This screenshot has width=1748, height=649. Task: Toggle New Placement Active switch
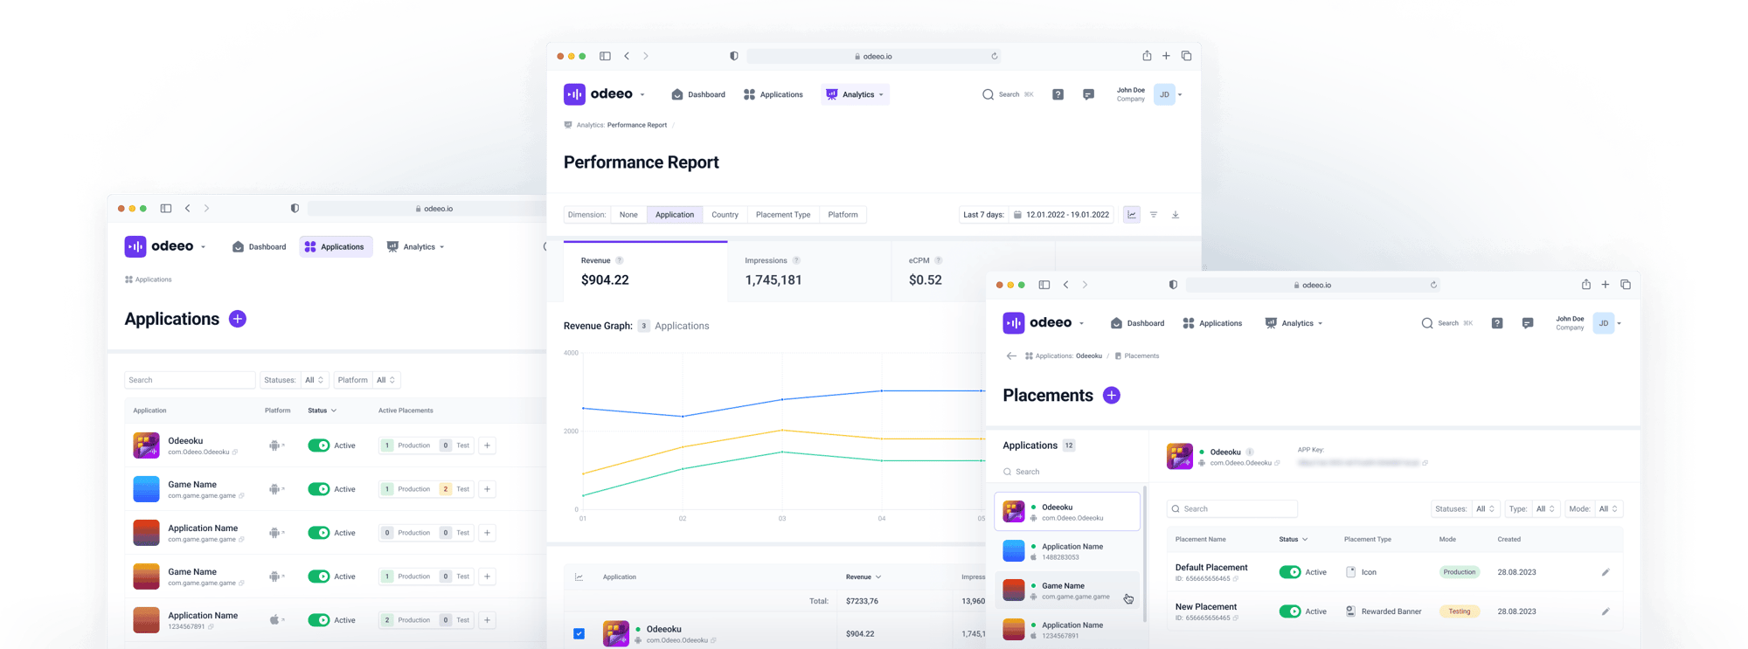(1290, 611)
